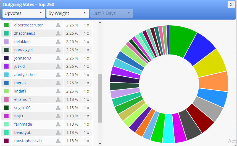Open the Last 7 Days dropdown

tap(112, 13)
